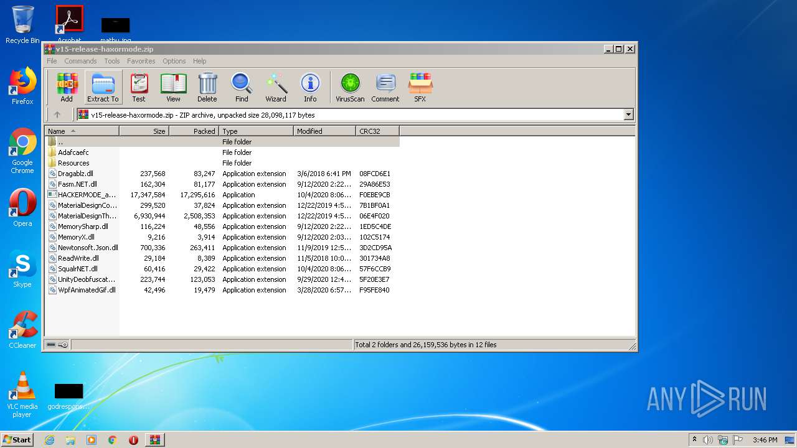The image size is (797, 448).
Task: Open Internet Explorer from taskbar
Action: point(49,440)
